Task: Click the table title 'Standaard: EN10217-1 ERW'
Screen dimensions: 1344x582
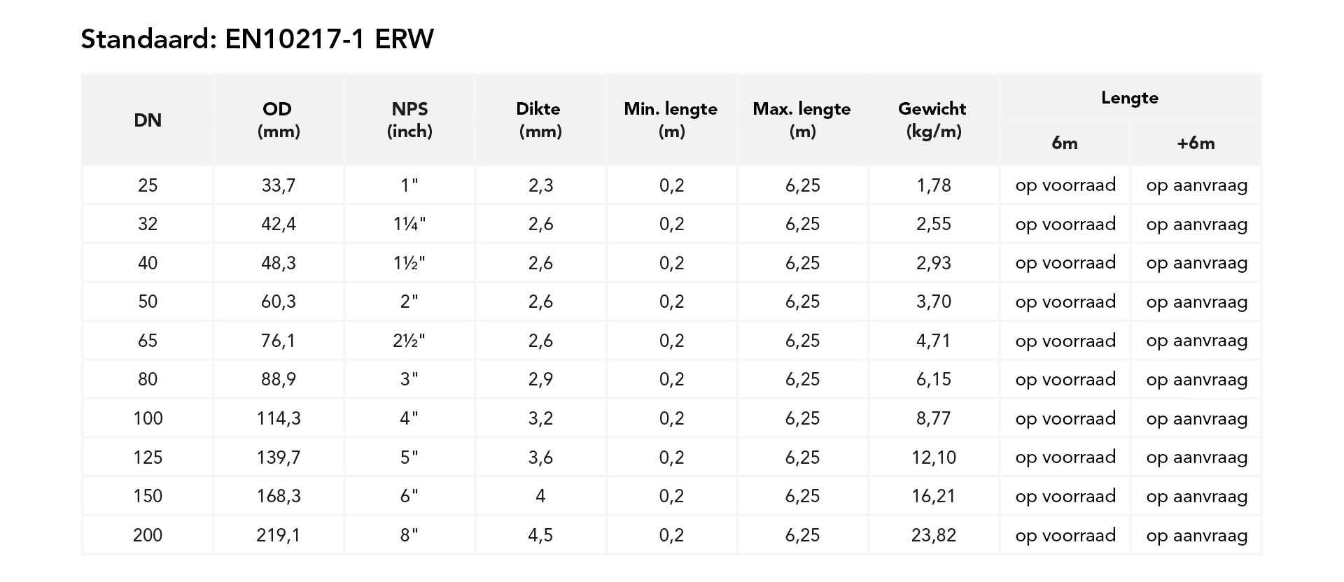Action: tap(257, 39)
